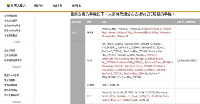
Task: Open 查詢myfone學堂 sidebar link
Action: [12, 26]
